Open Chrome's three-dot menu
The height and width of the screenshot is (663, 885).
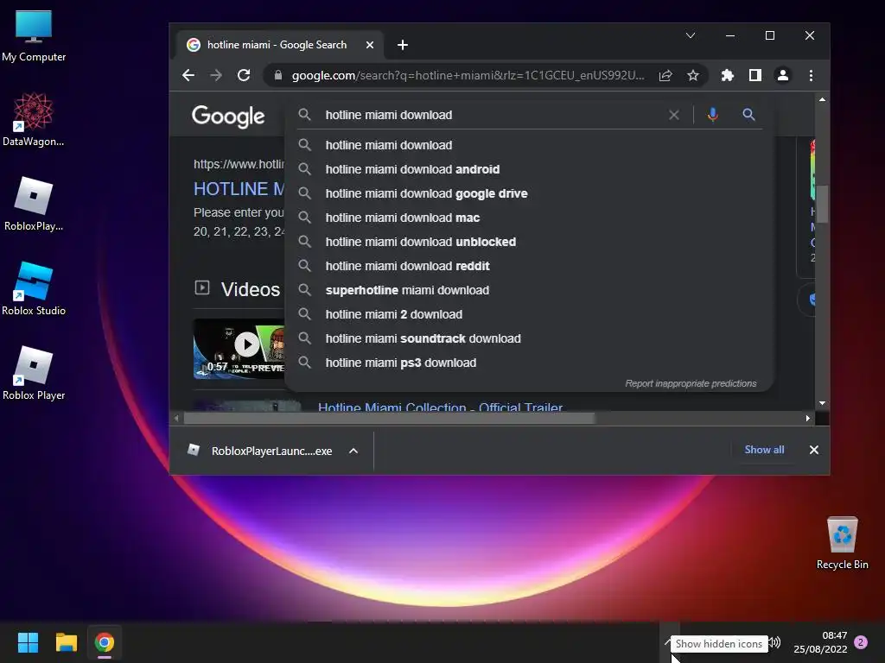pos(811,75)
